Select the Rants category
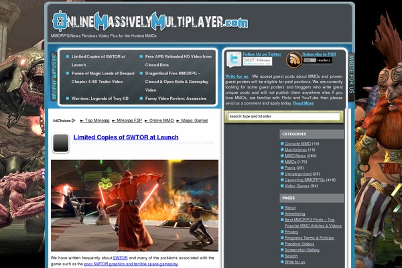The image size is (402, 268). pyautogui.click(x=290, y=167)
